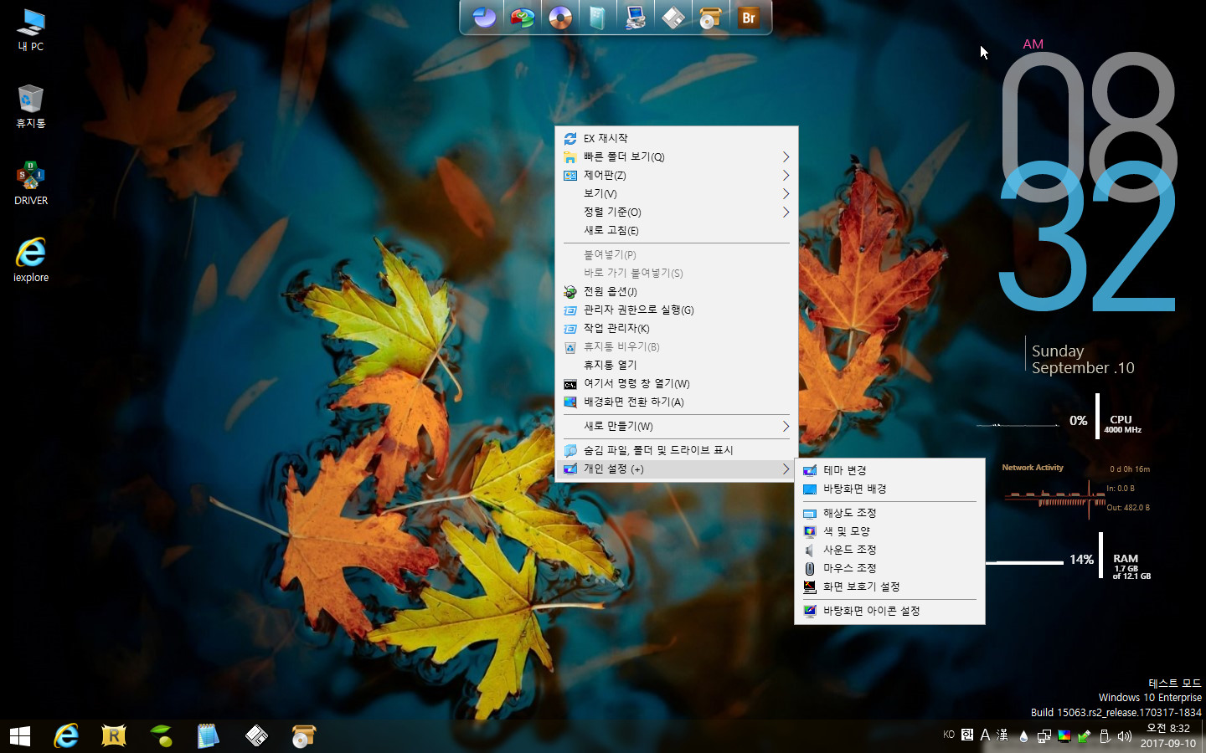The height and width of the screenshot is (753, 1206).
Task: Open the disc icon in top dock
Action: point(560,17)
